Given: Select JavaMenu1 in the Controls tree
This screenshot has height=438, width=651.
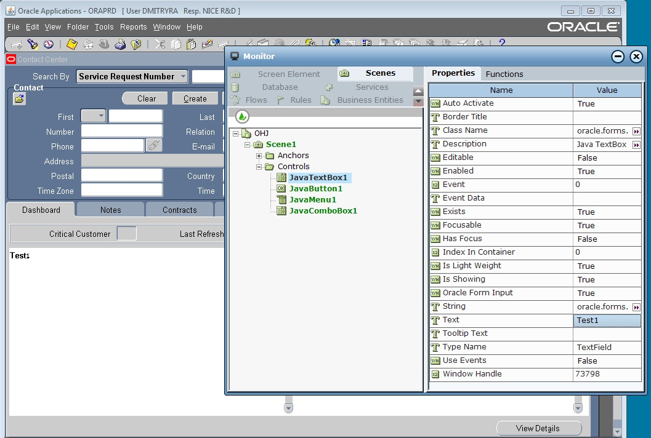Looking at the screenshot, I should (x=313, y=200).
